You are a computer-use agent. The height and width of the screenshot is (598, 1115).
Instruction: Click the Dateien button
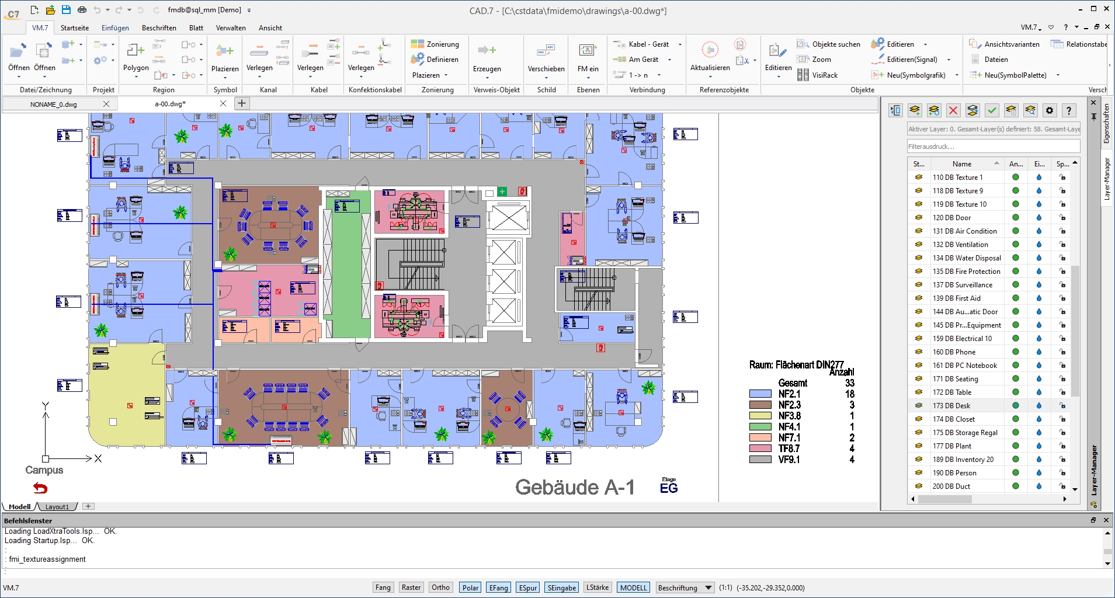click(989, 59)
